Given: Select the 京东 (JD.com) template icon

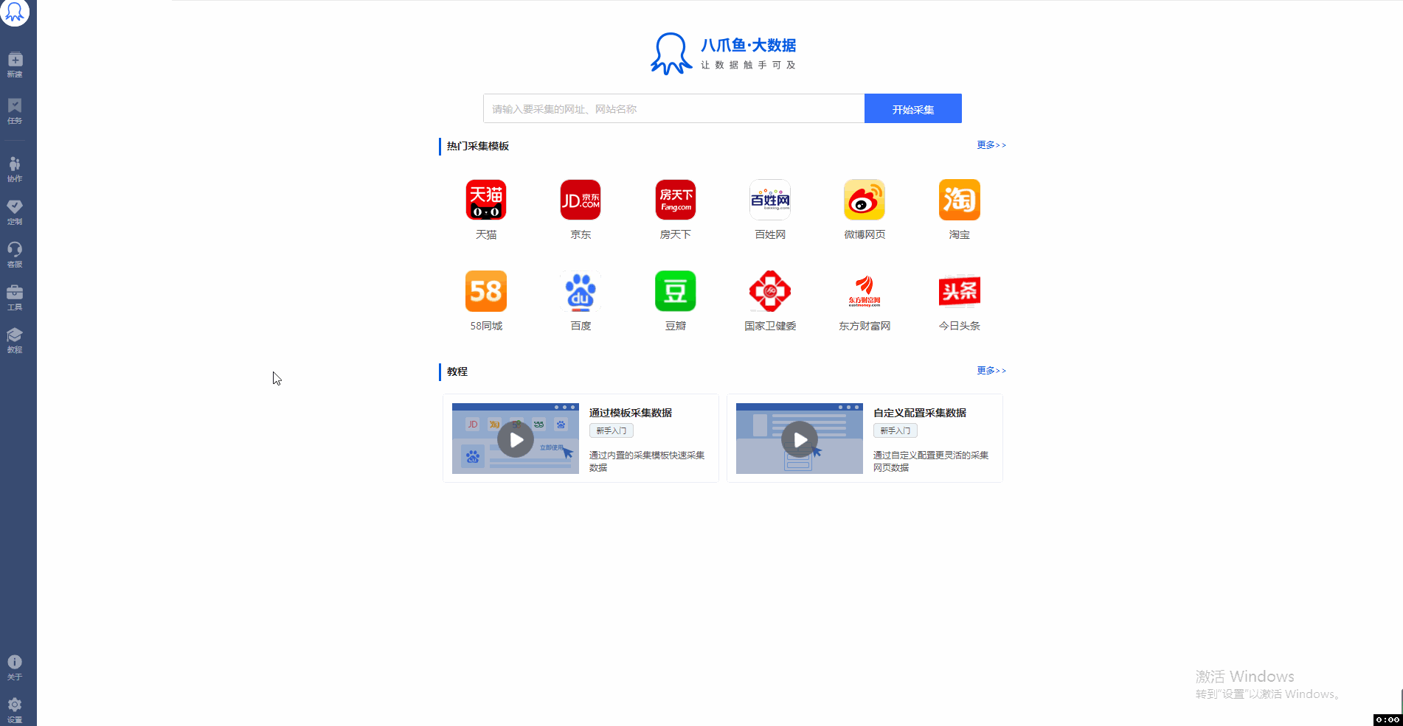Looking at the screenshot, I should coord(581,200).
